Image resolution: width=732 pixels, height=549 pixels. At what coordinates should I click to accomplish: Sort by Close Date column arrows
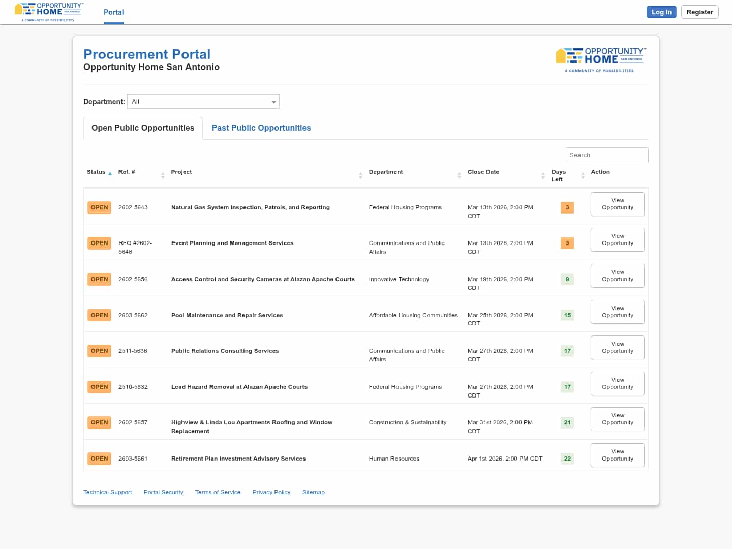tap(543, 175)
